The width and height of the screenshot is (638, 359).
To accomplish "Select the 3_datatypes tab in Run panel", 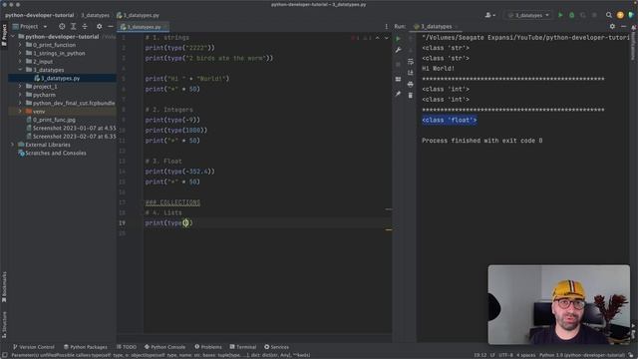I will click(436, 27).
